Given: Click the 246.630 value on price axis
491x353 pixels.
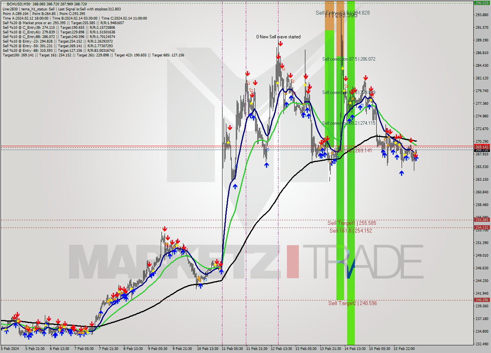Looking at the screenshot, I should [x=481, y=268].
